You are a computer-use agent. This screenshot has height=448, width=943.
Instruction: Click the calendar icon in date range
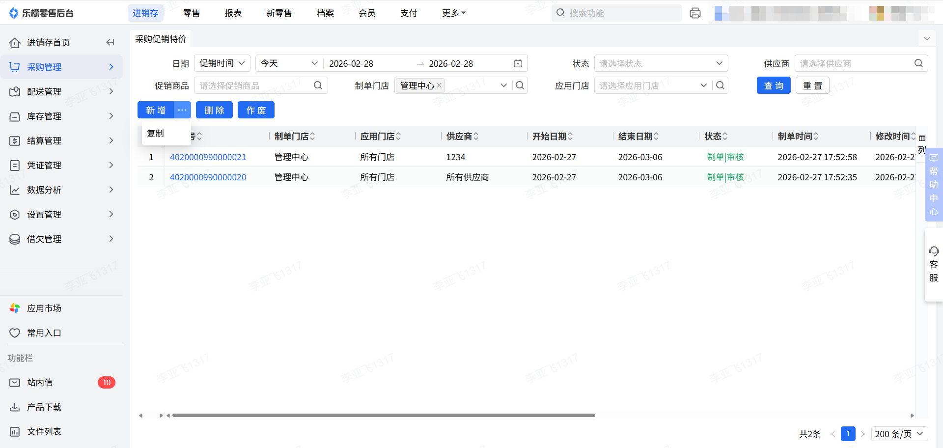point(518,63)
